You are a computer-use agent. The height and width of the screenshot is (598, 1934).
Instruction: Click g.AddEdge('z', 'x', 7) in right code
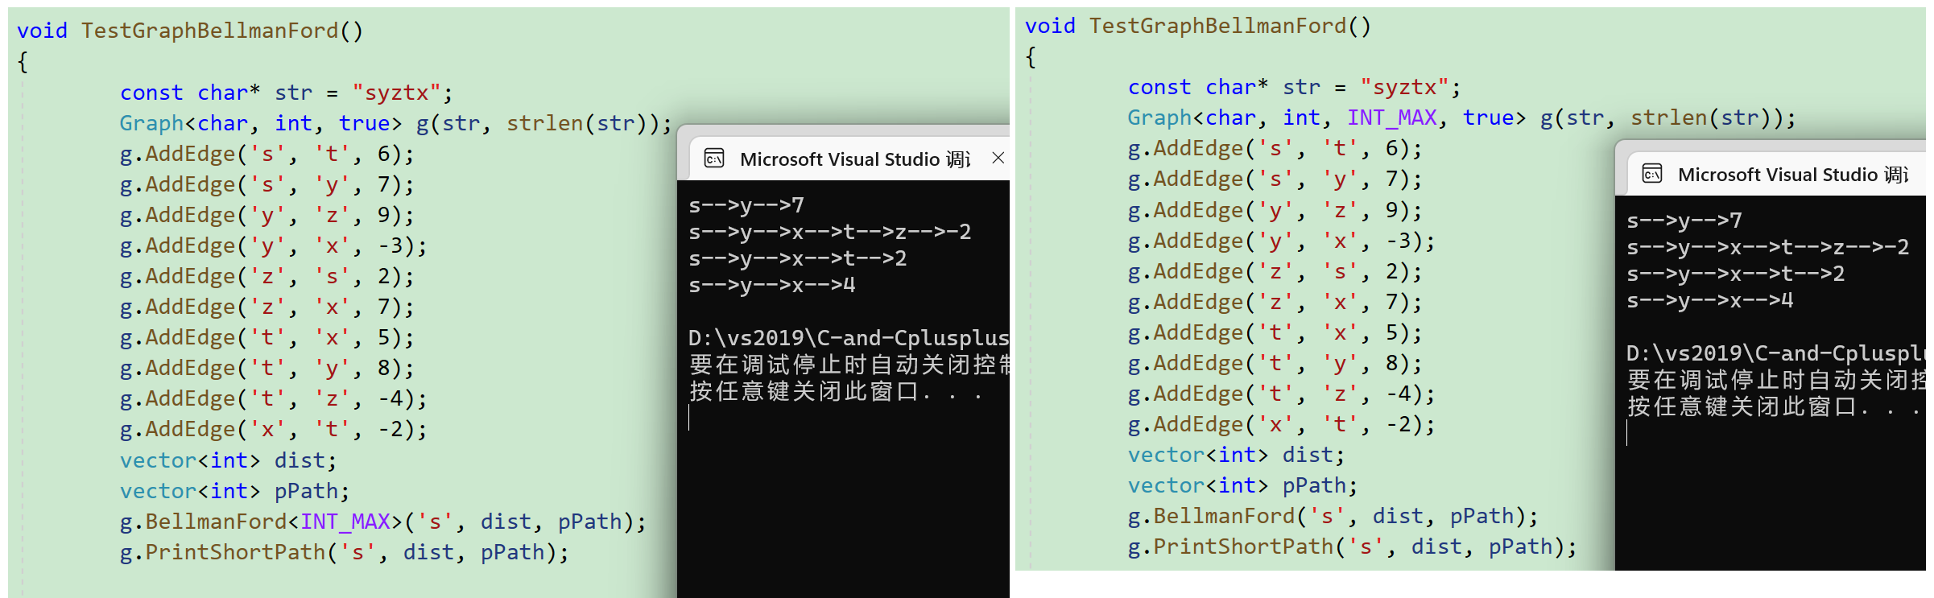(x=1275, y=302)
